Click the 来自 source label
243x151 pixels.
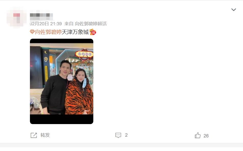pos(69,24)
